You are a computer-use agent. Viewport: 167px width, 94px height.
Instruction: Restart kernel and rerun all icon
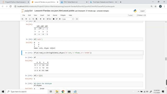(60, 19)
